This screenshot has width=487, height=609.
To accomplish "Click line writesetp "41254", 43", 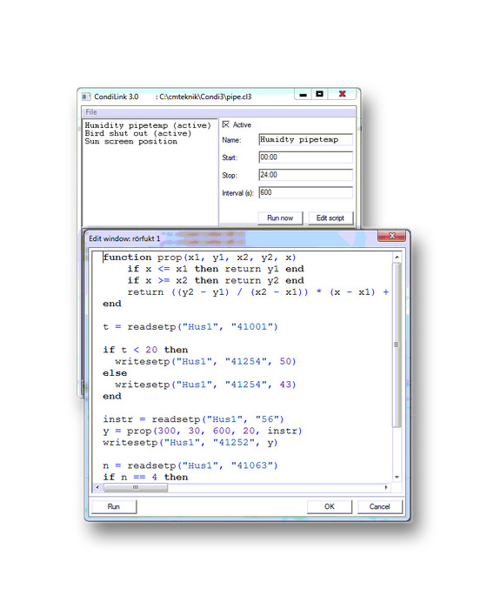I will [x=205, y=385].
